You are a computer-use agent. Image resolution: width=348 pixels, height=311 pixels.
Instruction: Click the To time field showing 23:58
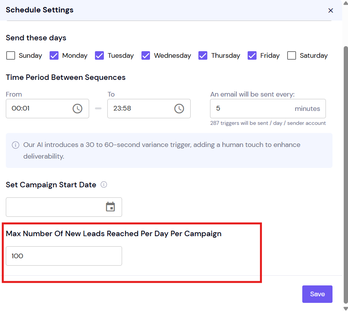pos(149,109)
